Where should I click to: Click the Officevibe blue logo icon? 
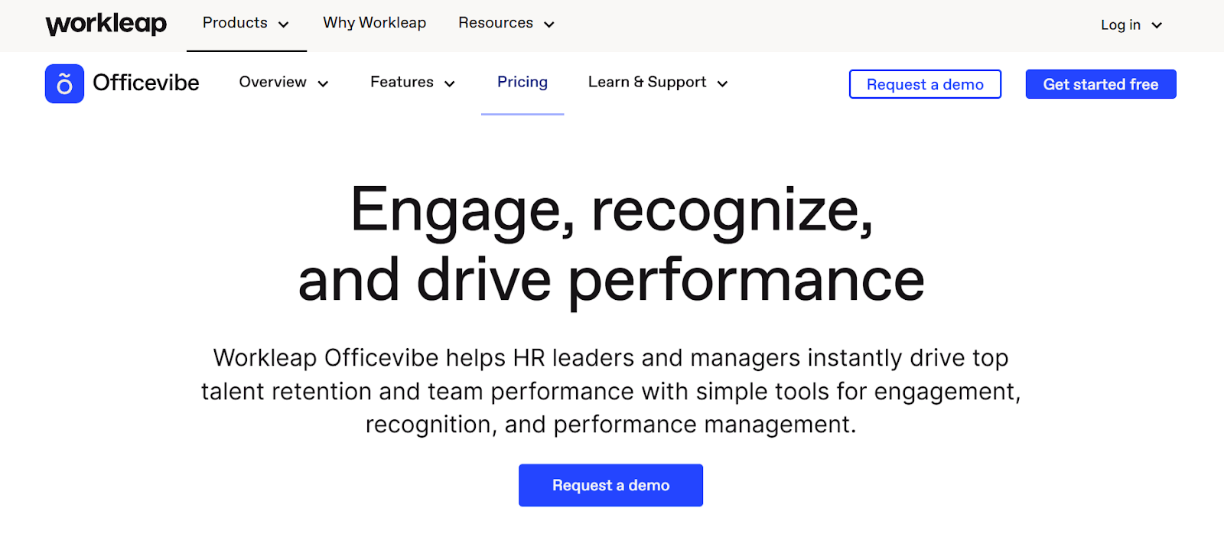(64, 83)
